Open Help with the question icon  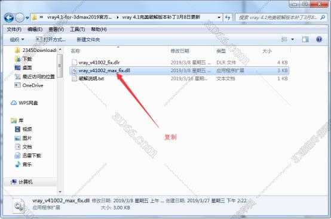319,39
